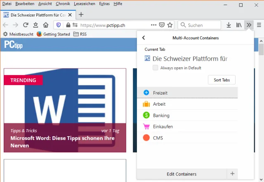
Task: Add a new container with plus
Action: (x=232, y=174)
